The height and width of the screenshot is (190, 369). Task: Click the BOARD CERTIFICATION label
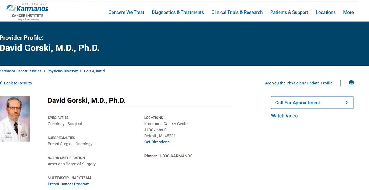[x=66, y=158]
